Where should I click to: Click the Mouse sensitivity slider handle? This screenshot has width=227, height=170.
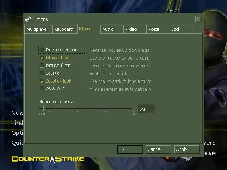(x=45, y=108)
